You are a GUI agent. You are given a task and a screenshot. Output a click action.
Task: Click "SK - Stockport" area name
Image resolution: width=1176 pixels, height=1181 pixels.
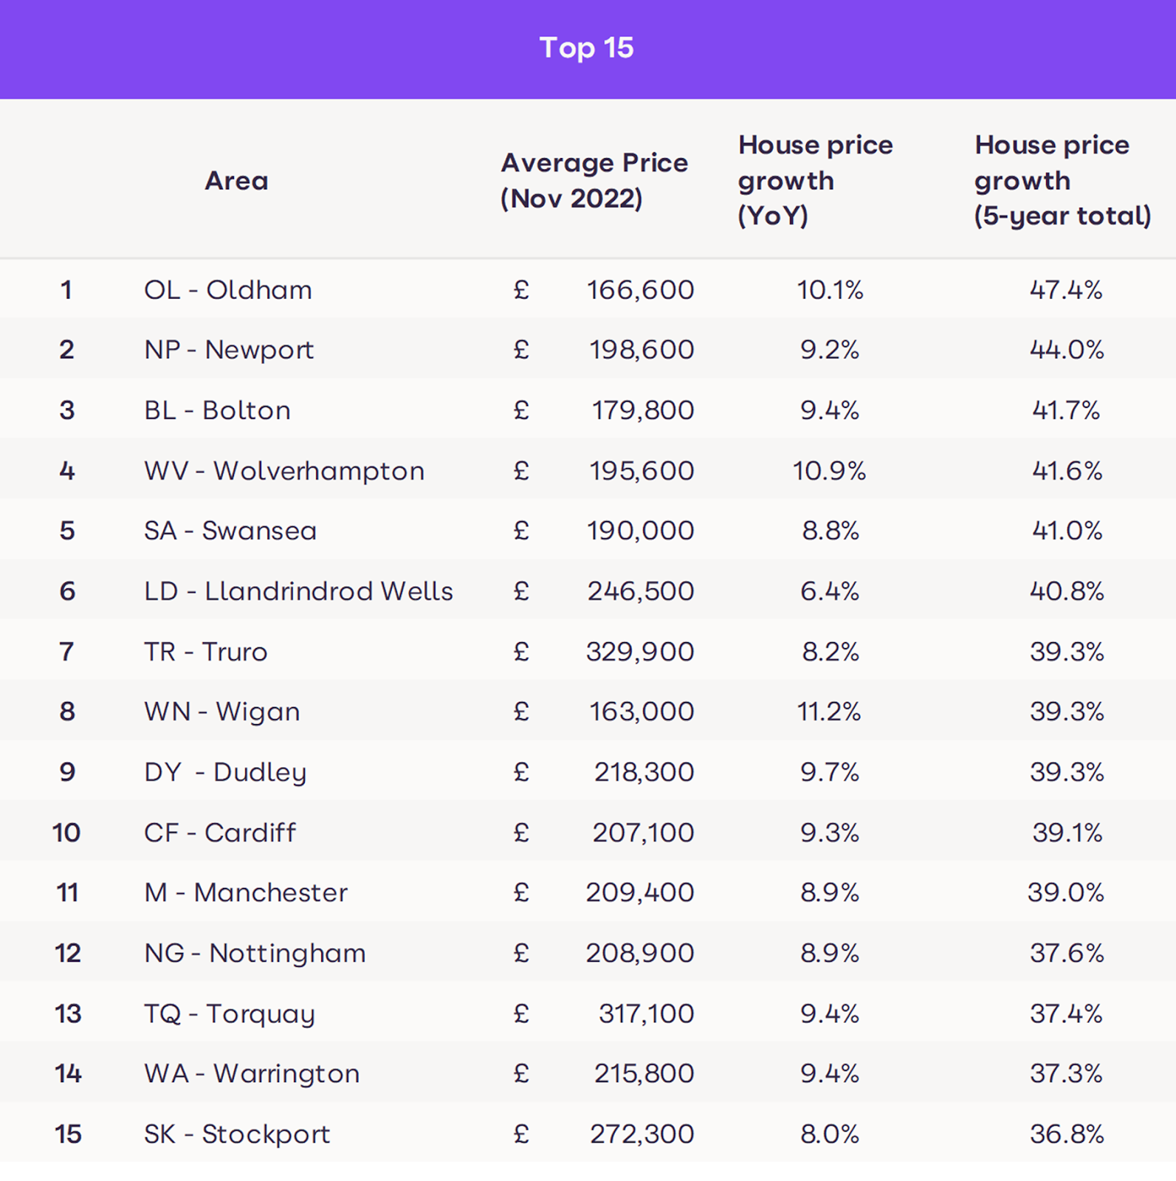(237, 1134)
